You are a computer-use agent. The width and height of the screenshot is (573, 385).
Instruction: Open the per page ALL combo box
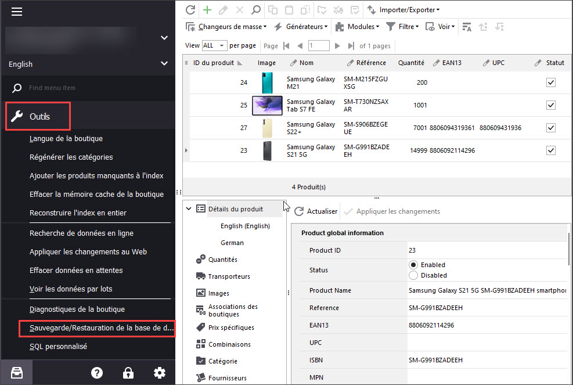(214, 46)
